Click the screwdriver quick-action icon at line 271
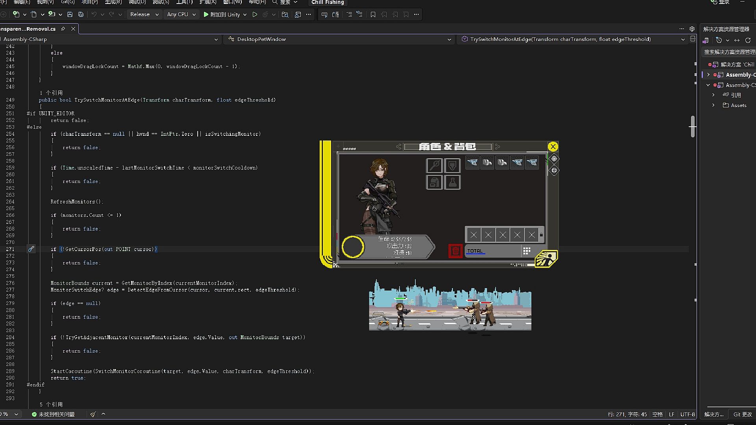The height and width of the screenshot is (425, 756). pos(31,249)
